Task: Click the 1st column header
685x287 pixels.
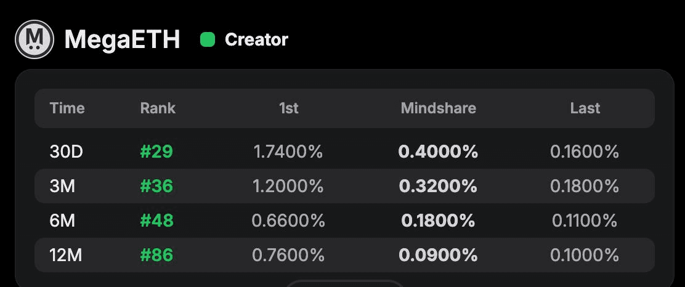Action: pyautogui.click(x=288, y=108)
